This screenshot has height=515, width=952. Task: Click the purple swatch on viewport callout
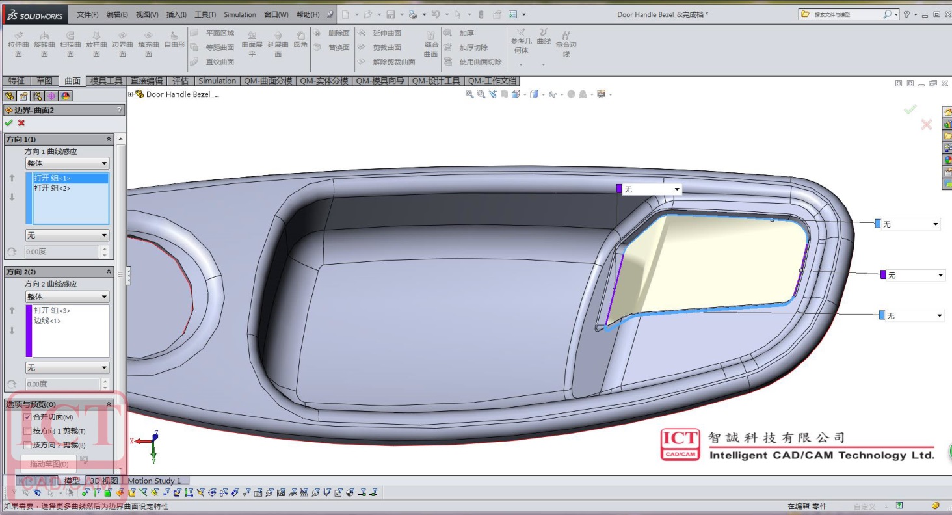(619, 189)
